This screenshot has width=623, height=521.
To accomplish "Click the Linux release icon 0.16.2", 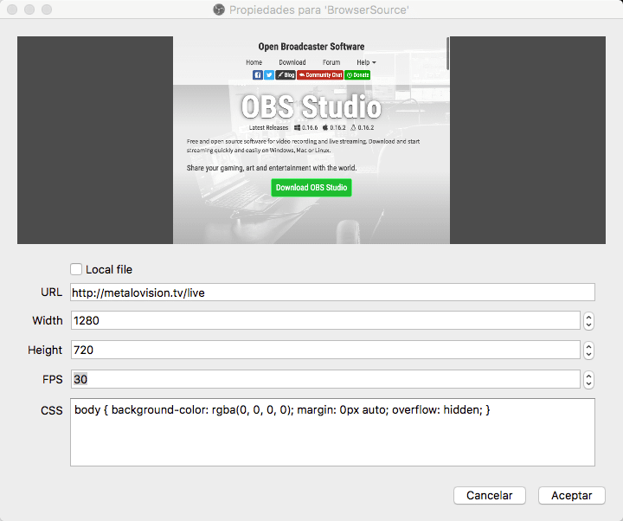I will pos(353,127).
